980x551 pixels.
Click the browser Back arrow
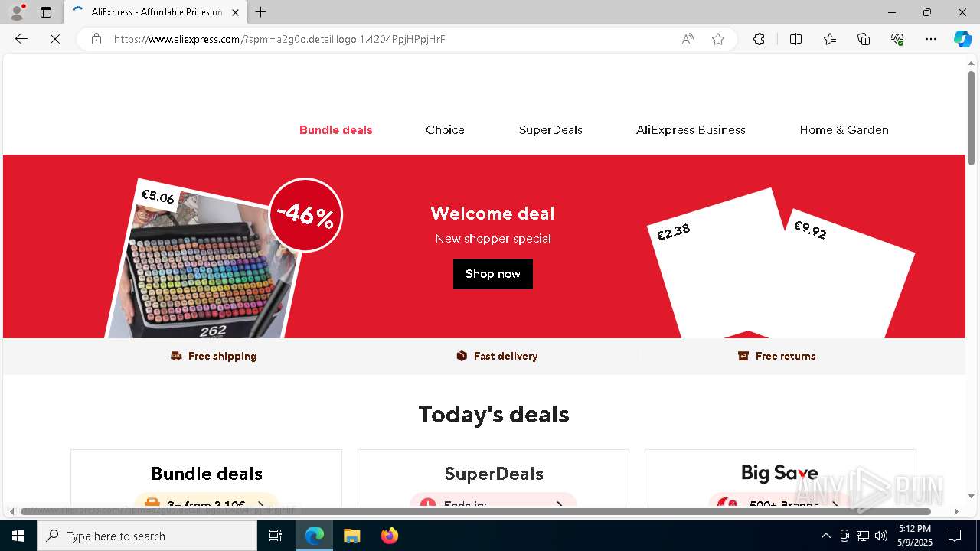pyautogui.click(x=21, y=39)
